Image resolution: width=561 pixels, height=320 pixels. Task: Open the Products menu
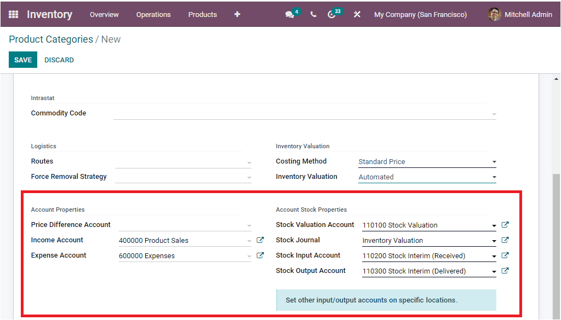click(202, 15)
